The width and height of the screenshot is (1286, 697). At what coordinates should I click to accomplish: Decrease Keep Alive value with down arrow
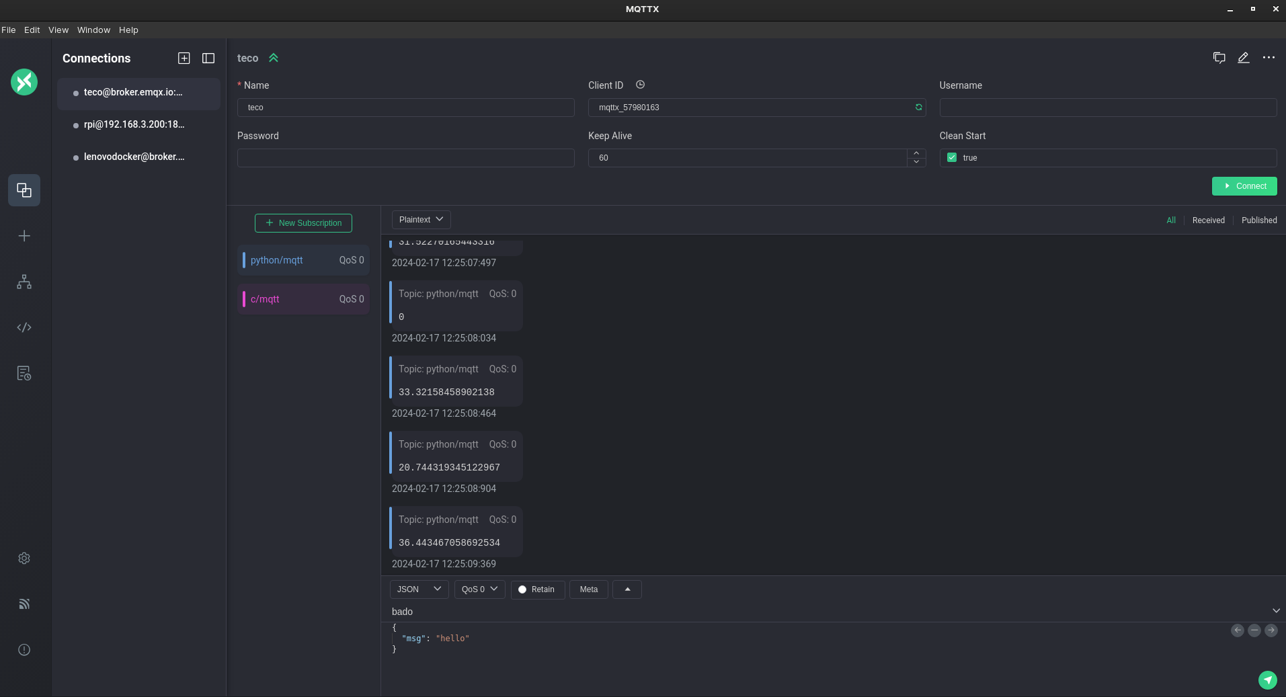pyautogui.click(x=916, y=162)
